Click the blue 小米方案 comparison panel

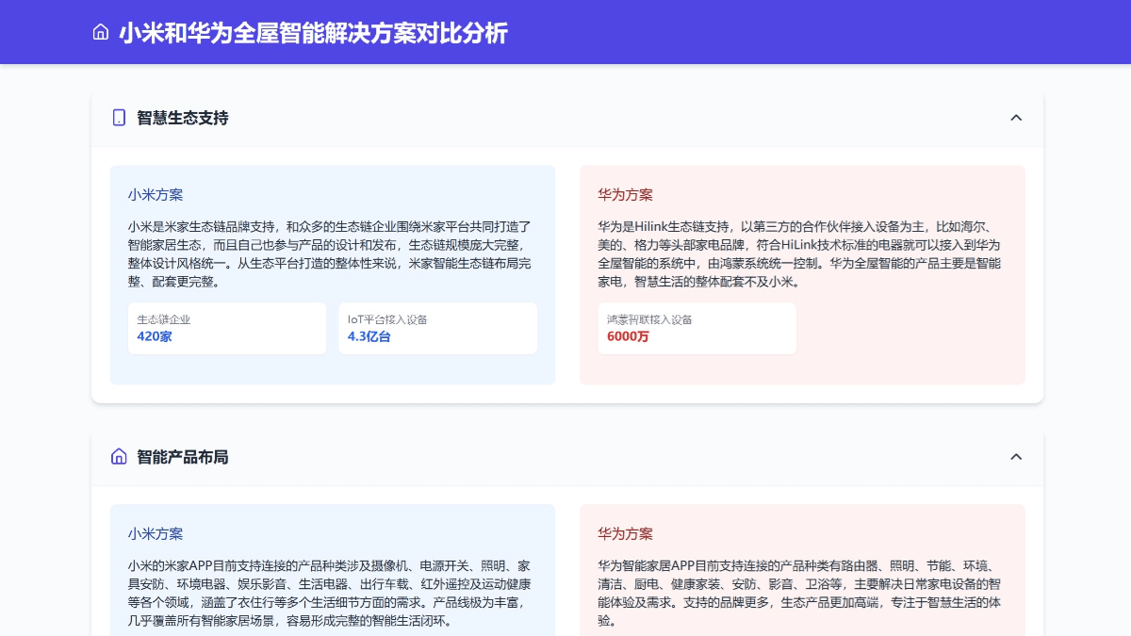click(333, 273)
